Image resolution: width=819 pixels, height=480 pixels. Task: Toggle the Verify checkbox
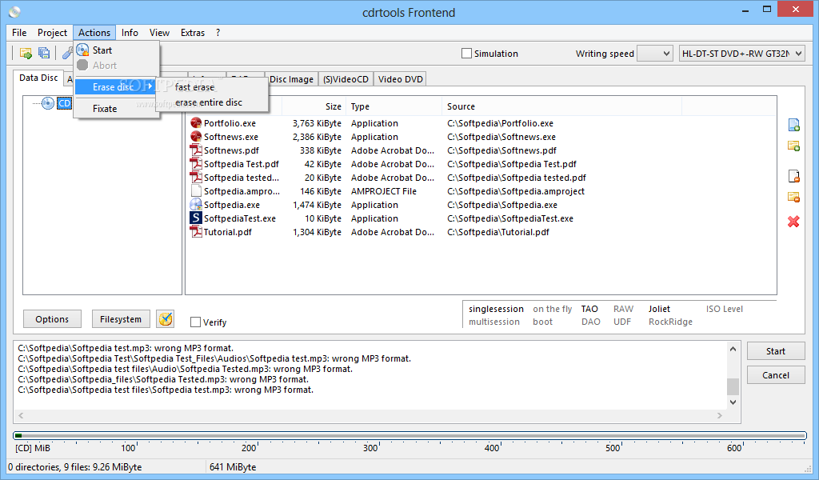[x=195, y=322]
